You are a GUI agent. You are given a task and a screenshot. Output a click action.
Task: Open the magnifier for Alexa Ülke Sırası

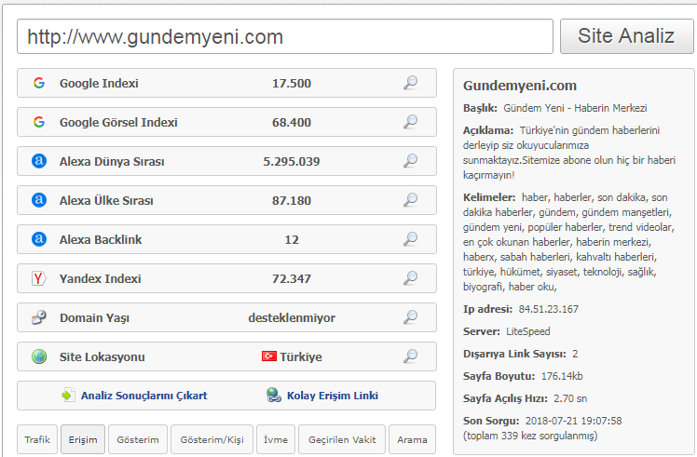point(410,200)
